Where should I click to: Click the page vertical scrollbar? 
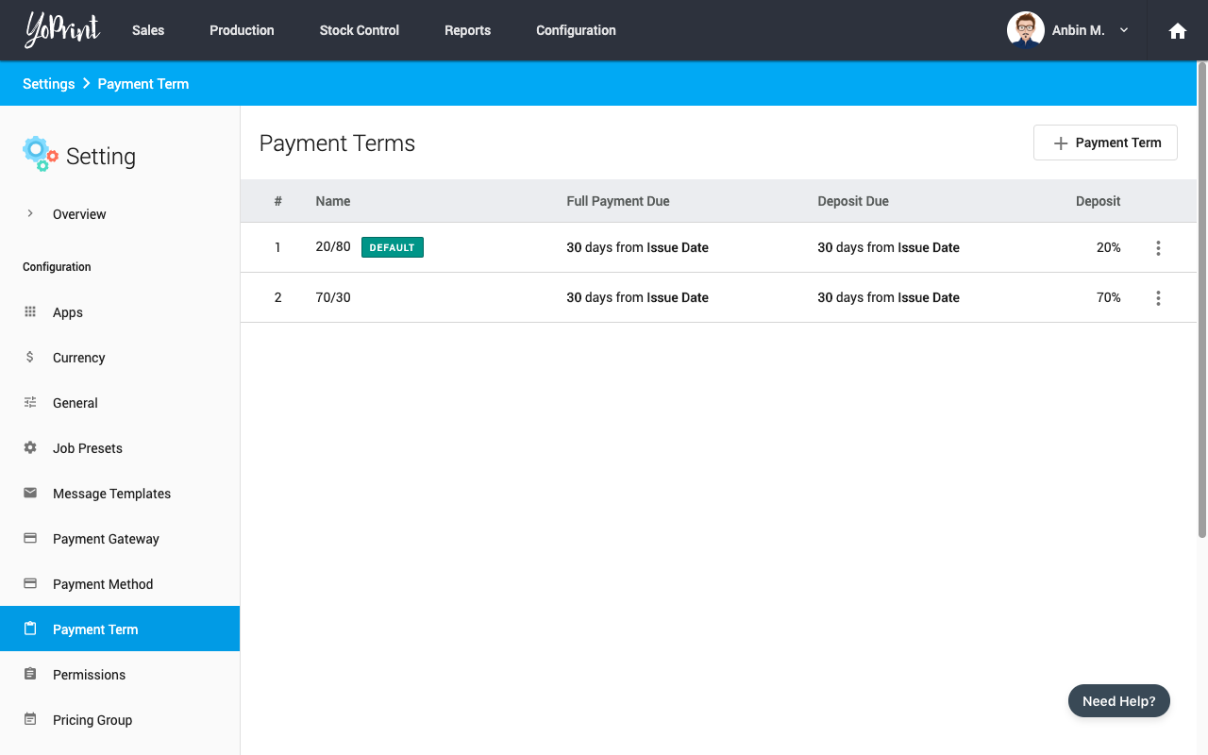tap(1202, 300)
